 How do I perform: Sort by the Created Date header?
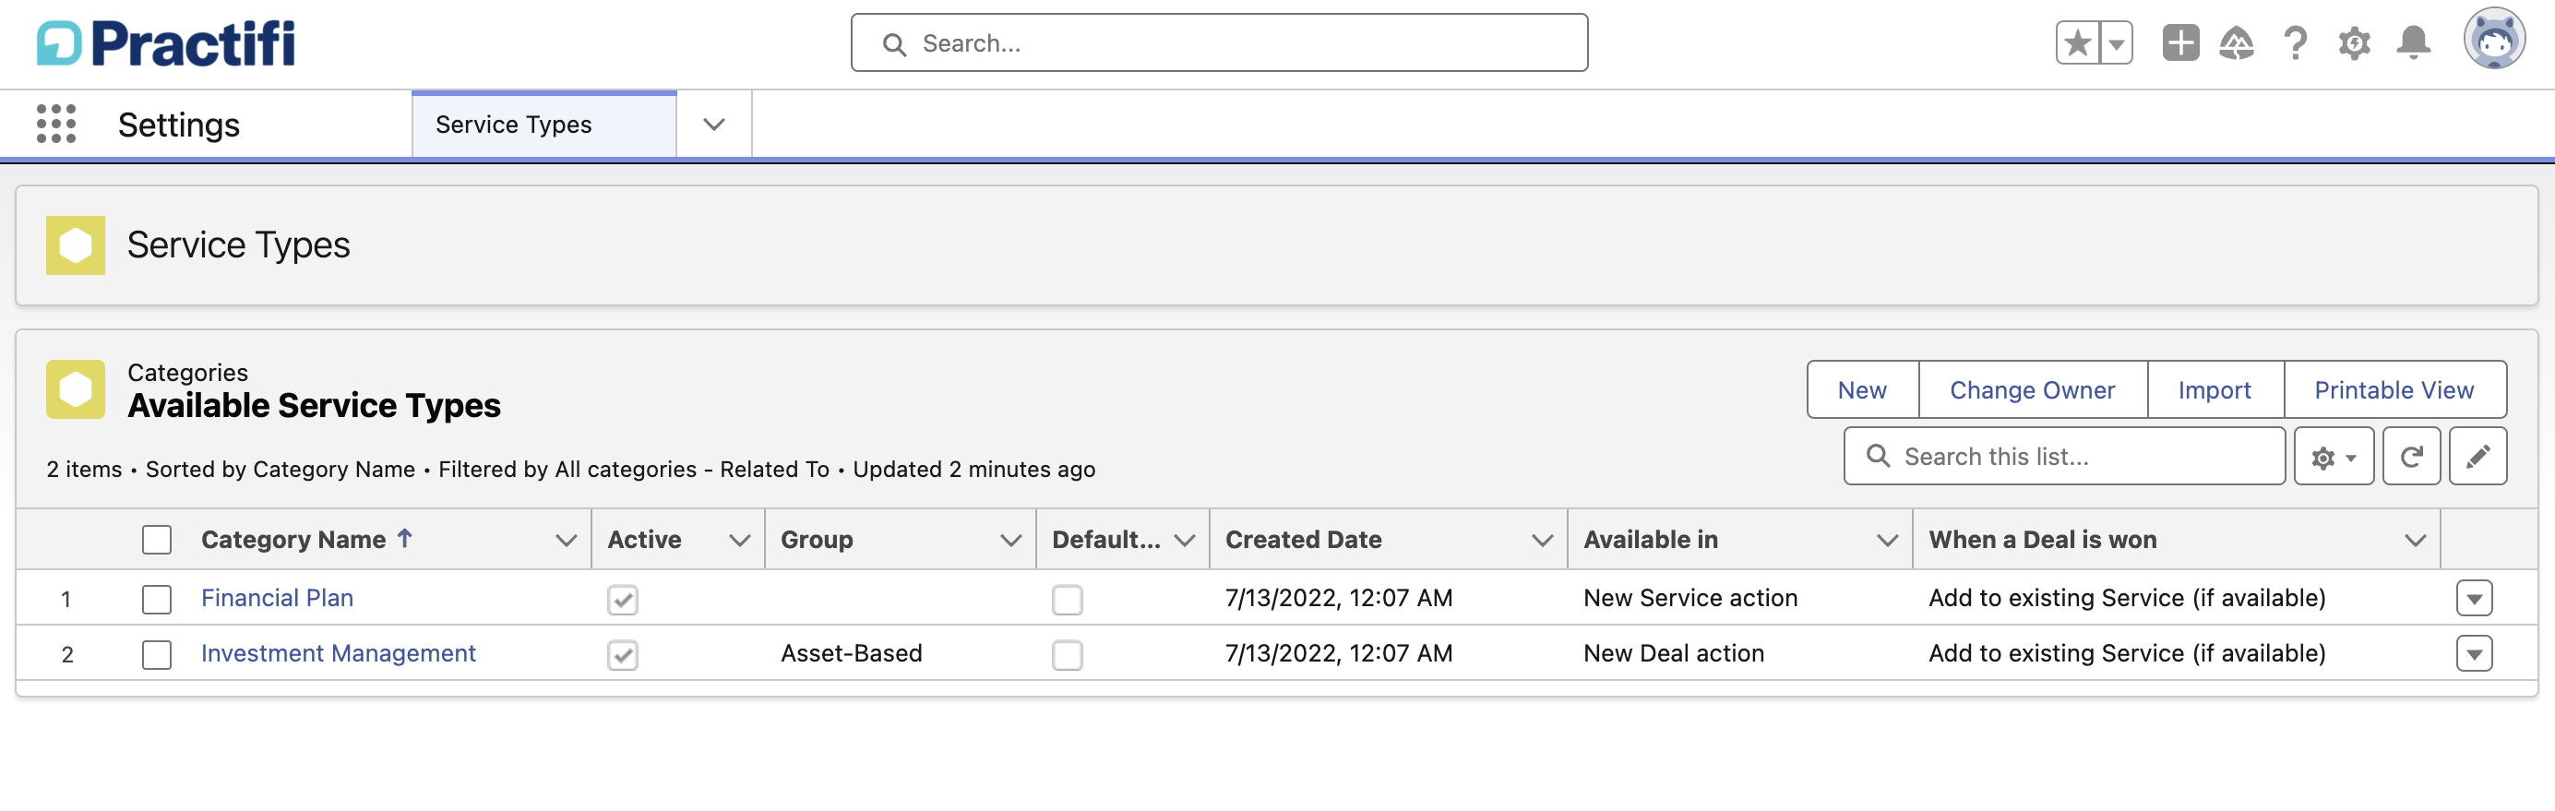pyautogui.click(x=1303, y=540)
